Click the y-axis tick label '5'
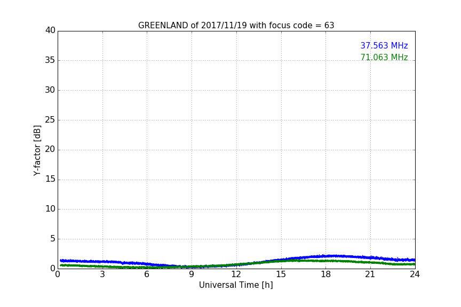 pos(53,239)
